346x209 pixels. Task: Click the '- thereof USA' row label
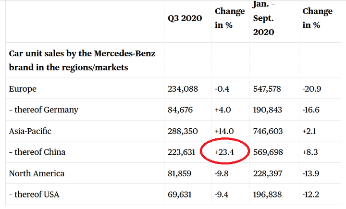pos(34,195)
